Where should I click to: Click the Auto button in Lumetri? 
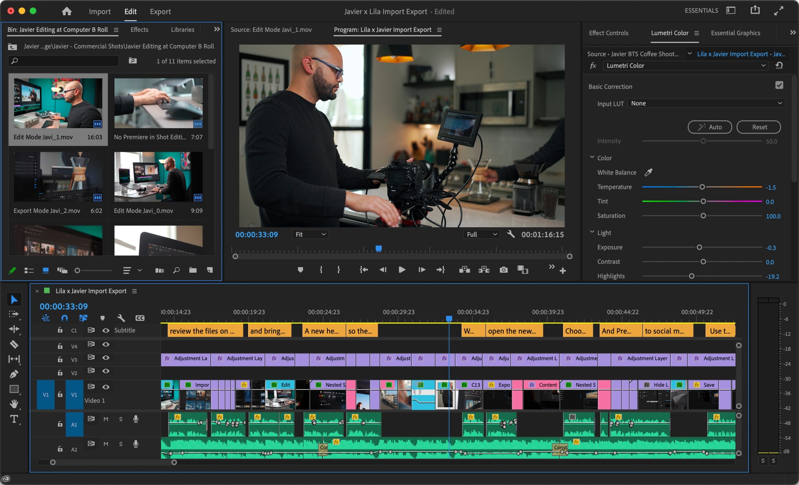(709, 127)
